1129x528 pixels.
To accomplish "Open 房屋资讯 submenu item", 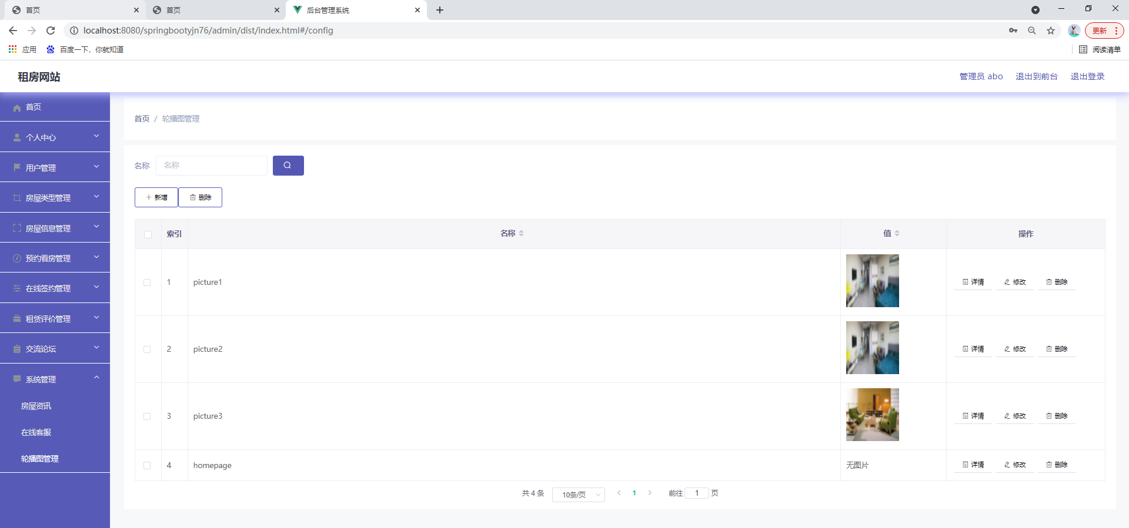I will [x=55, y=406].
